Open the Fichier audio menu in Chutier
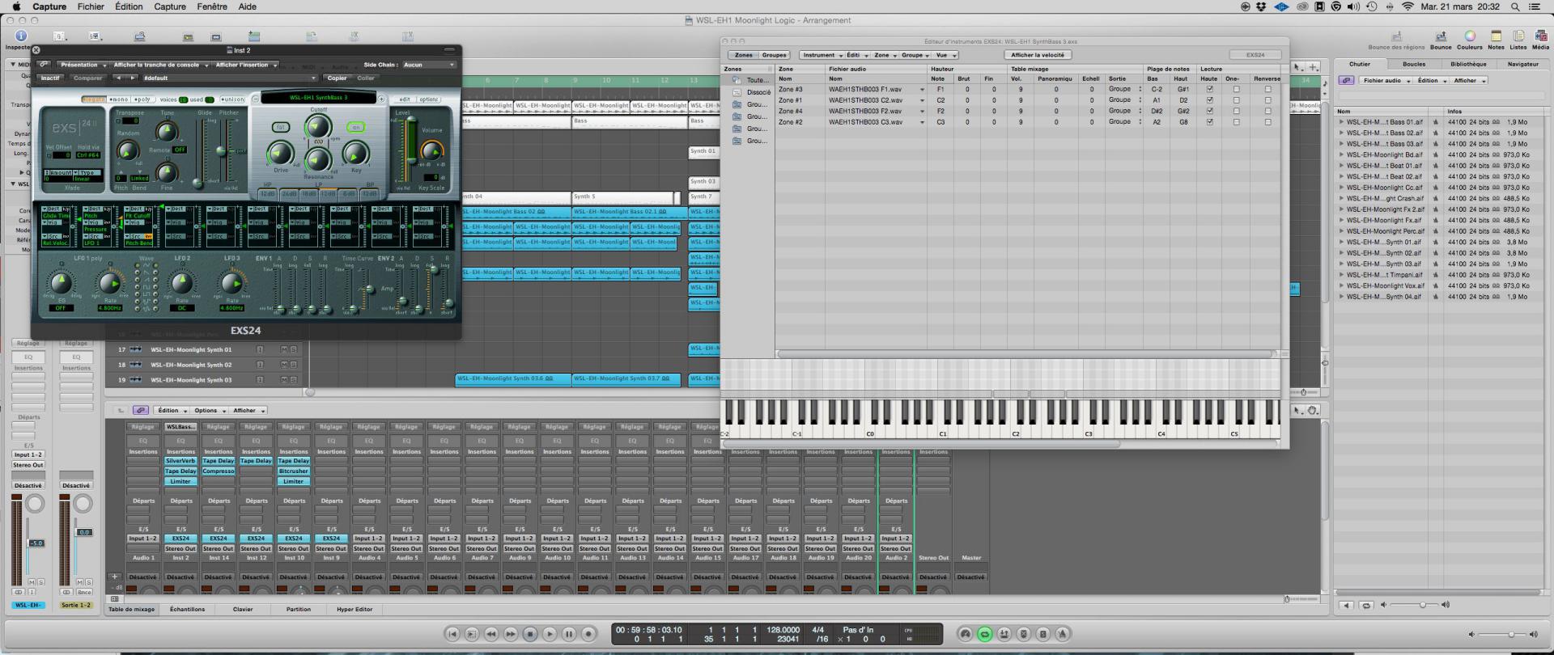This screenshot has height=655, width=1554. (x=1386, y=81)
